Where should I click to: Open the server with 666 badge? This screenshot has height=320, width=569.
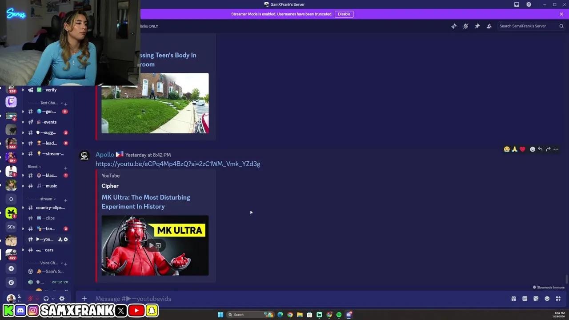coord(11,144)
